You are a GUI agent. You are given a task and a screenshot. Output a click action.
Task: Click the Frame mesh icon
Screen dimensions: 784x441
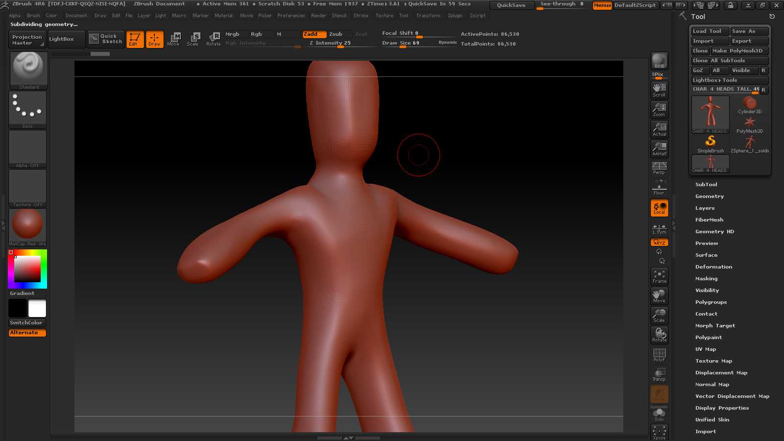pos(659,276)
